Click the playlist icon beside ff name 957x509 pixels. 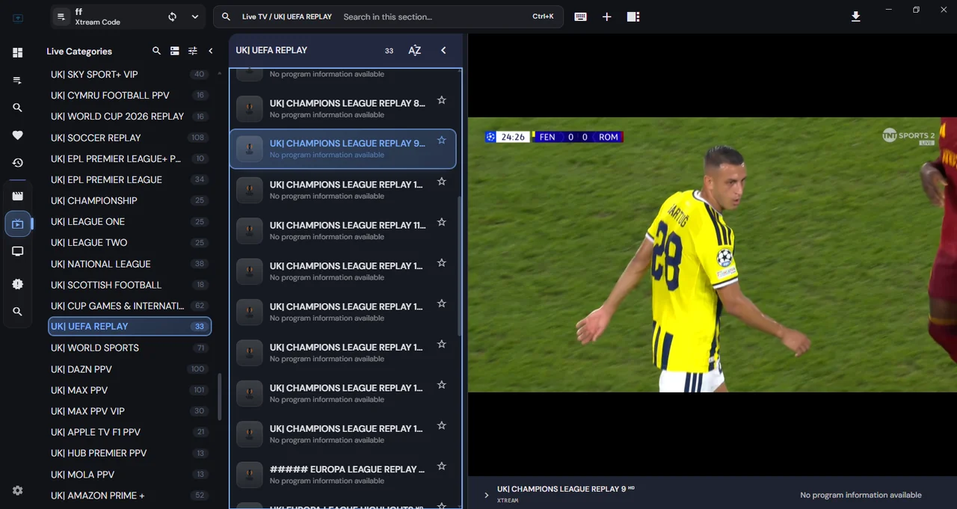pos(61,16)
